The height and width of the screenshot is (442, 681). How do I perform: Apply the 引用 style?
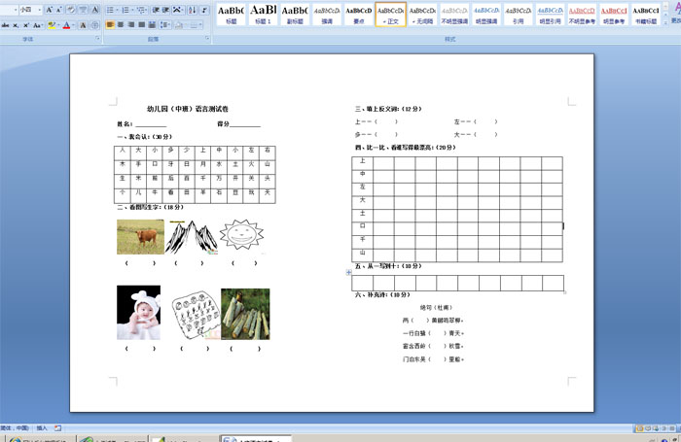click(519, 15)
